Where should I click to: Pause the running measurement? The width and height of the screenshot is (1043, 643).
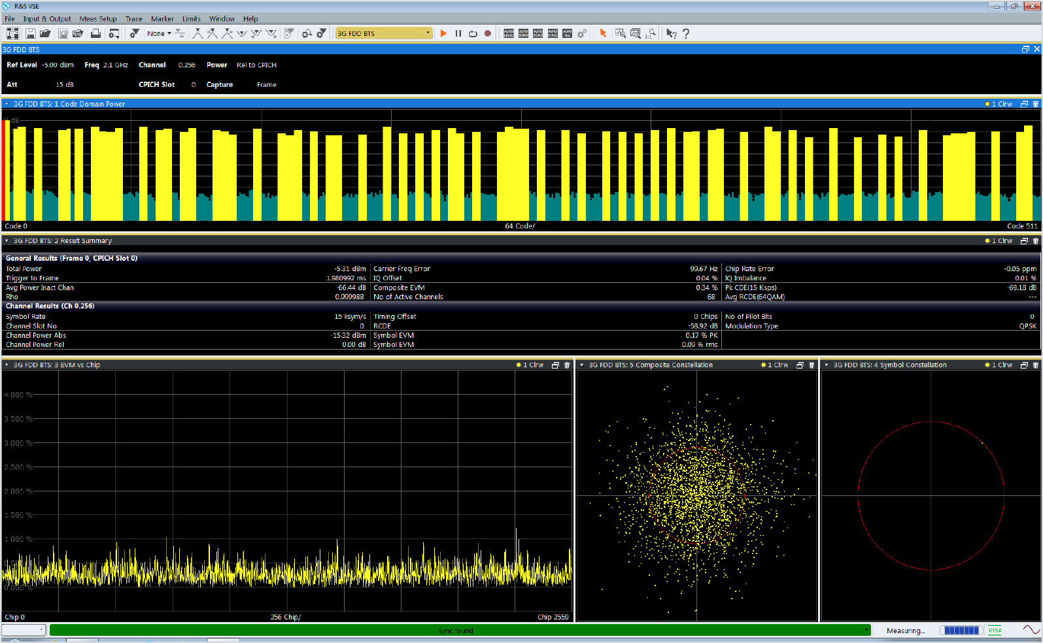tap(458, 33)
